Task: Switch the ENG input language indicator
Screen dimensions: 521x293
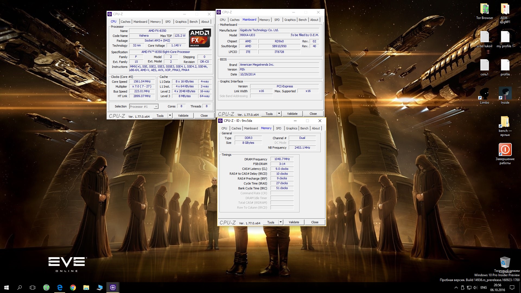Action: pyautogui.click(x=484, y=288)
